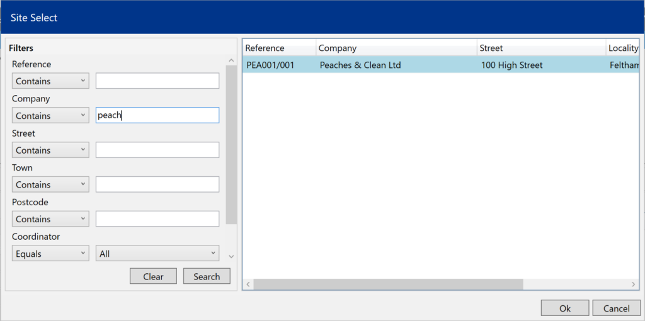The height and width of the screenshot is (321, 645).
Task: Click the Company field containing peach
Action: pyautogui.click(x=157, y=116)
